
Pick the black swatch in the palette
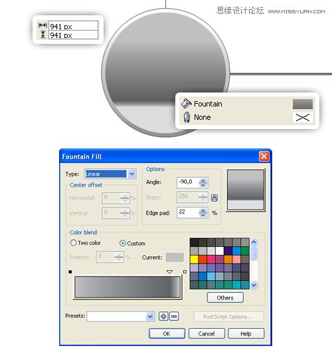194,242
